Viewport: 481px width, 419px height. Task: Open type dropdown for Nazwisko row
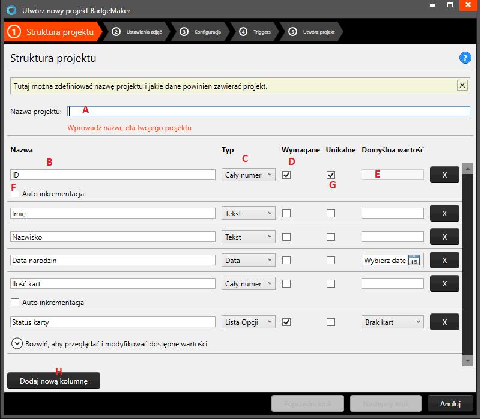point(249,237)
